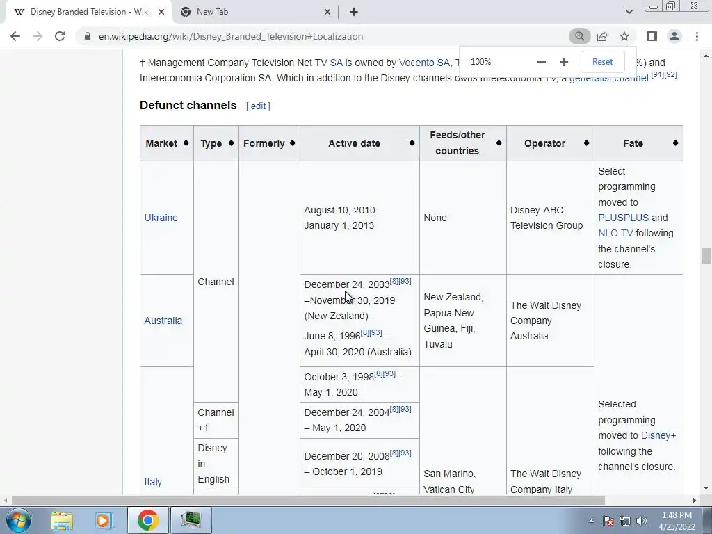Open Chrome's three-dot menu
712x534 pixels.
(697, 36)
